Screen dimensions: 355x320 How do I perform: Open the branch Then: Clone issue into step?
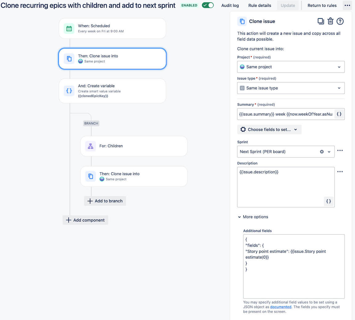coord(134,176)
